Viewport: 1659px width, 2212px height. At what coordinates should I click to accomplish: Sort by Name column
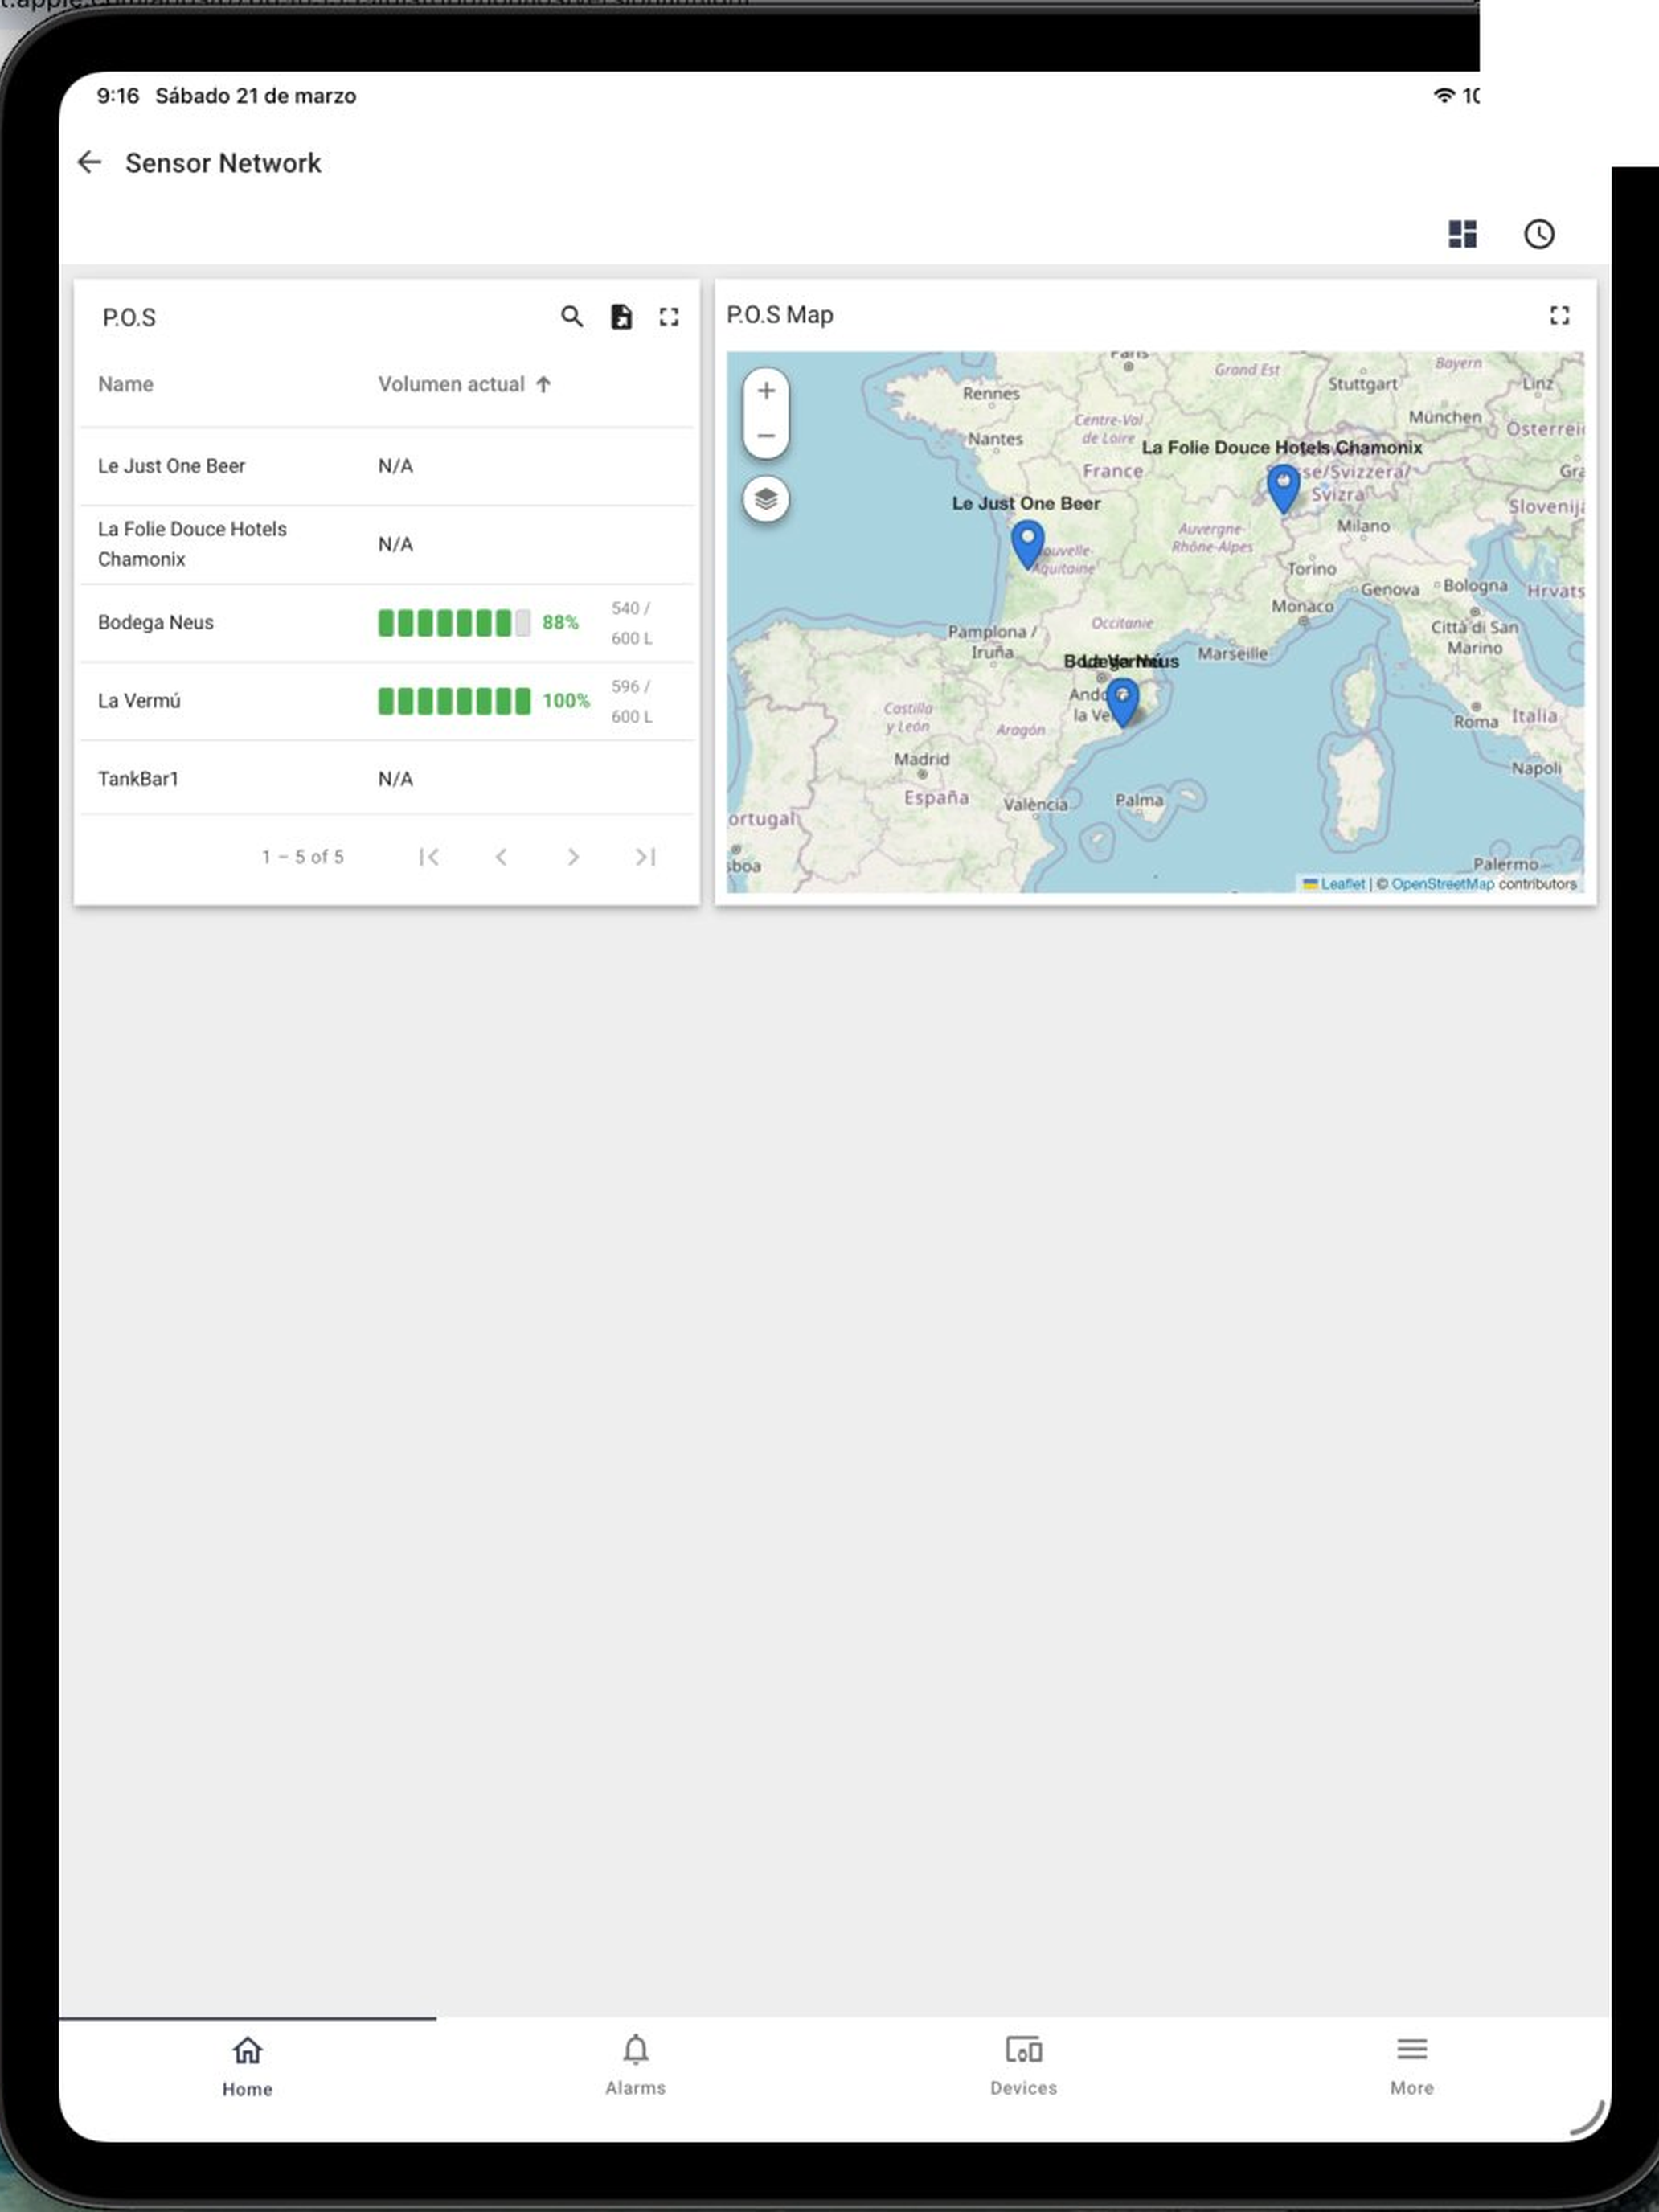(126, 384)
